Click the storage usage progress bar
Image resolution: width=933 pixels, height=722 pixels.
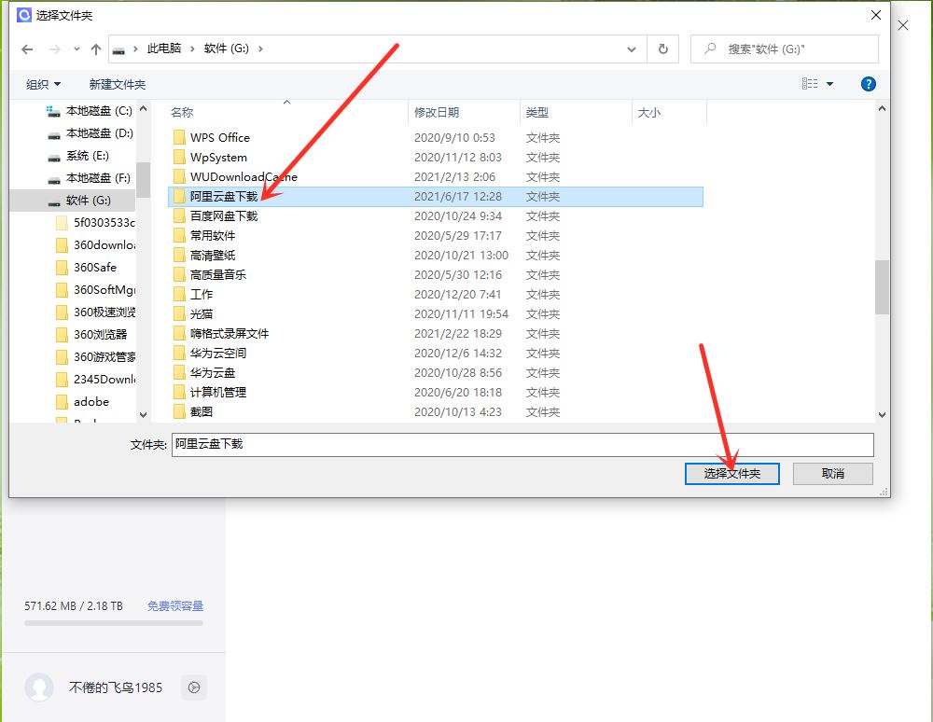coord(114,623)
